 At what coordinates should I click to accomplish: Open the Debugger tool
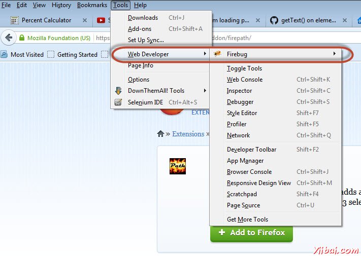click(x=276, y=102)
